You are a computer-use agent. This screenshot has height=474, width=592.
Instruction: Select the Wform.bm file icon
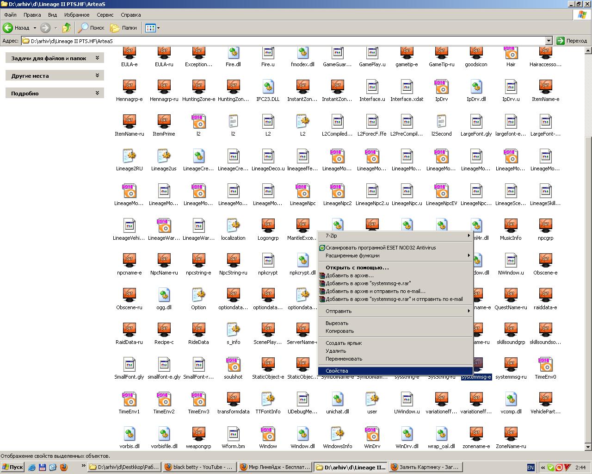pos(233,434)
